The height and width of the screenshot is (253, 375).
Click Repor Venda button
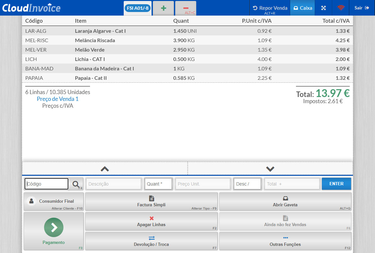[270, 8]
